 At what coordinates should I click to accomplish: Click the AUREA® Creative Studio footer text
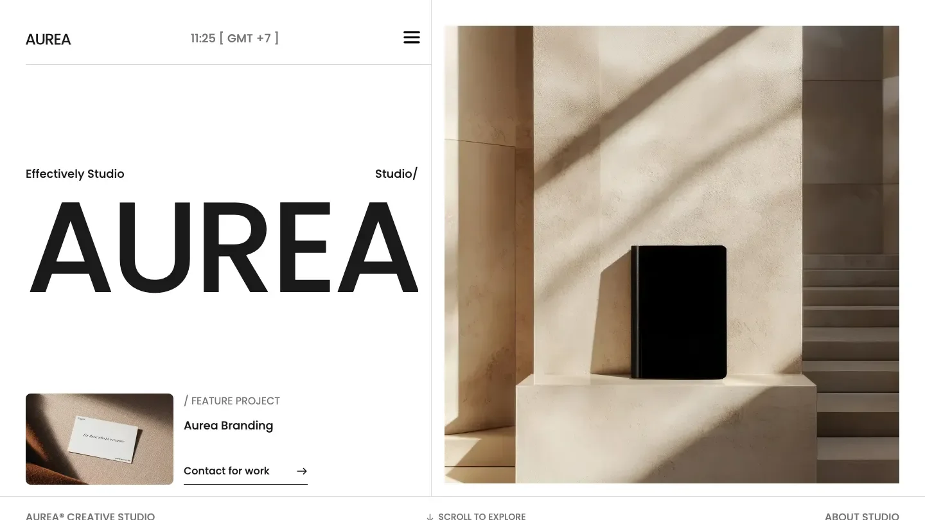point(90,516)
